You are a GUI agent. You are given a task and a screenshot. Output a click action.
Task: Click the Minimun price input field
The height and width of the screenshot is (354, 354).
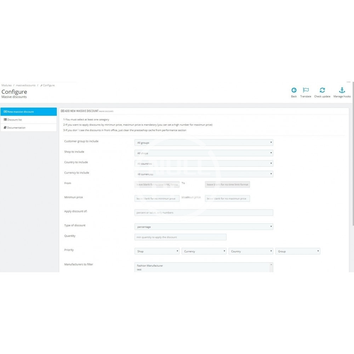coord(157,199)
